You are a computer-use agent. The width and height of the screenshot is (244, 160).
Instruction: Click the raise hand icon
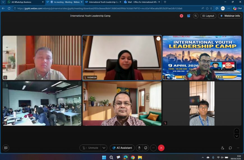(x=139, y=148)
